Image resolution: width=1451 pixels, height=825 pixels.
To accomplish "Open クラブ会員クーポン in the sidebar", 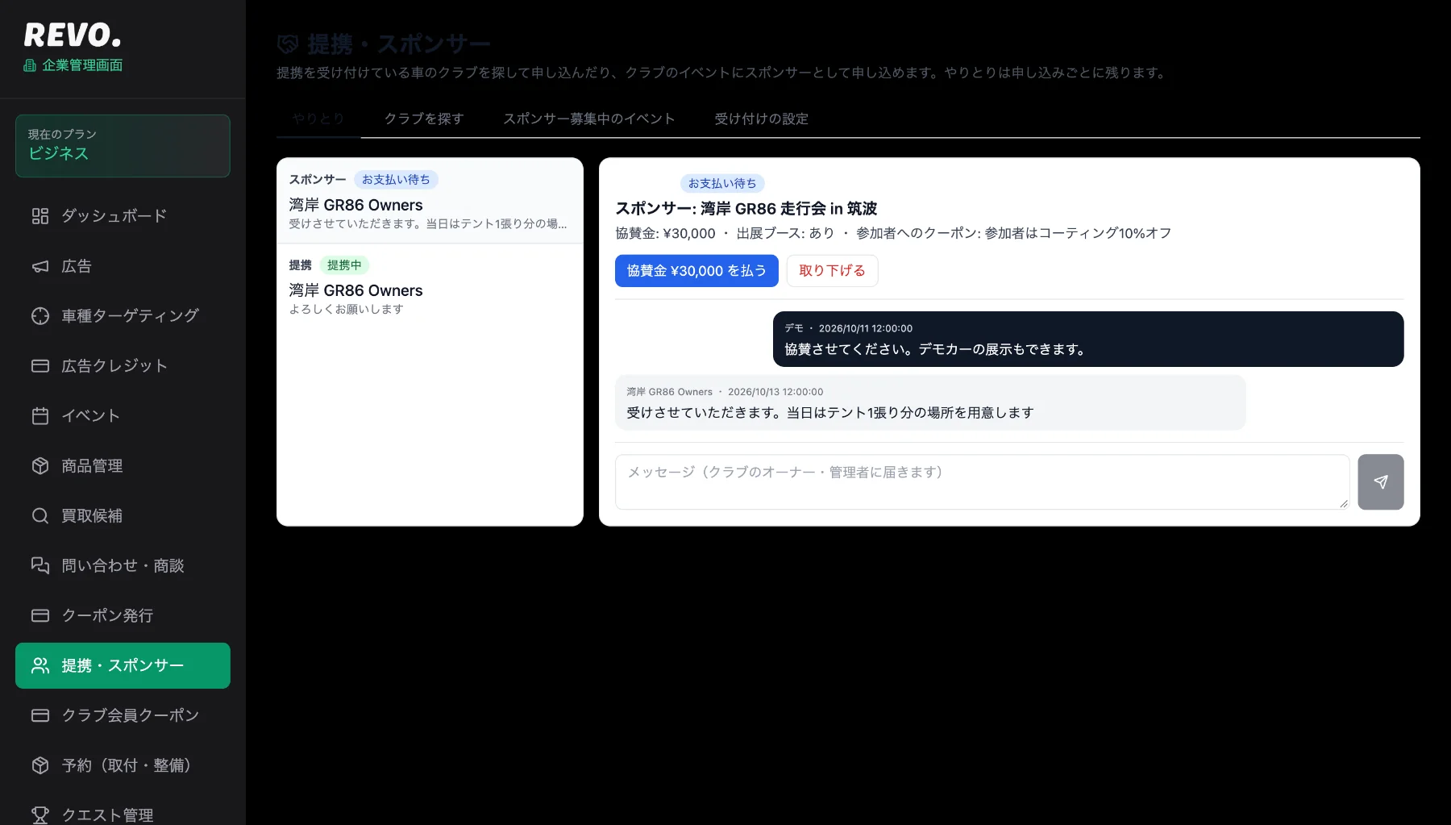I will (x=123, y=716).
